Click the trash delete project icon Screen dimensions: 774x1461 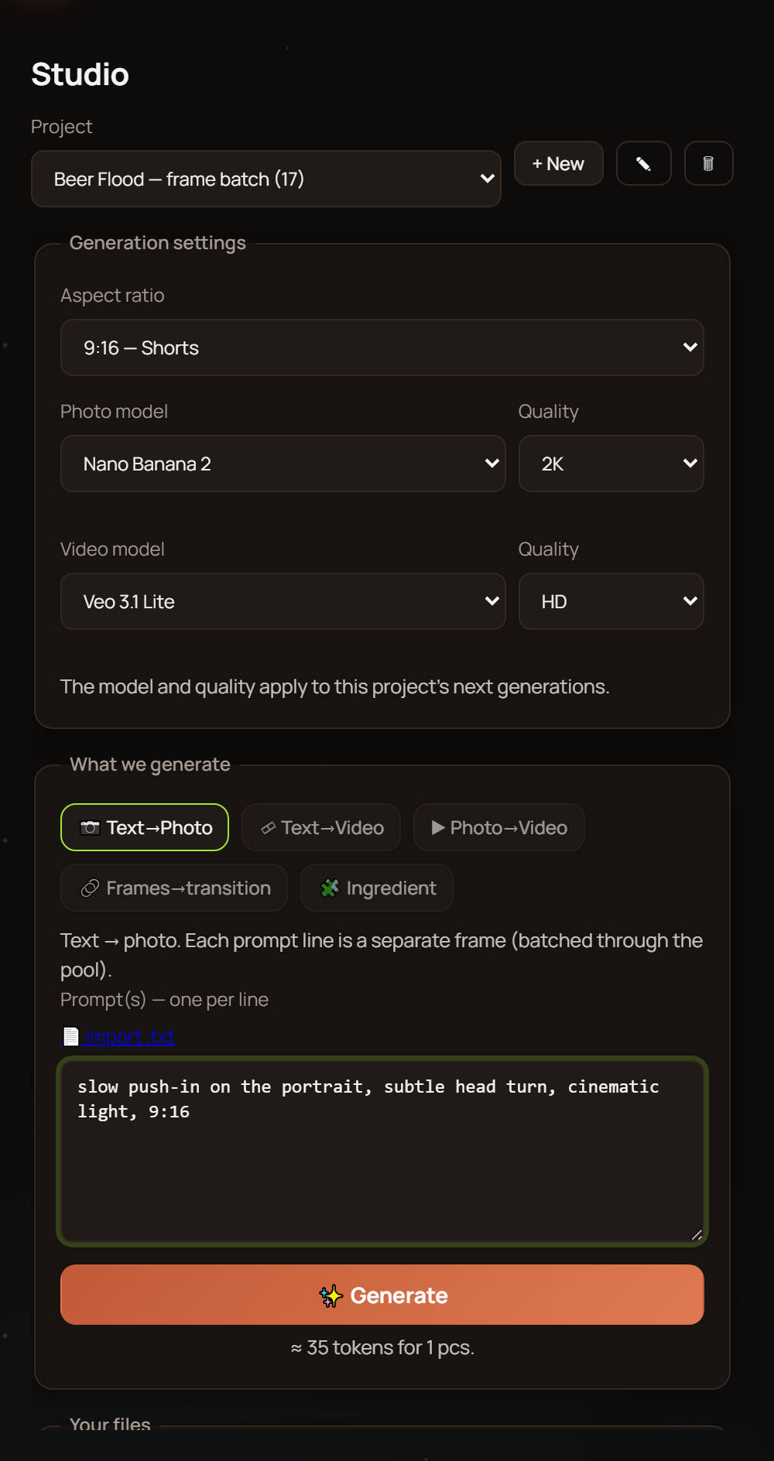click(708, 163)
